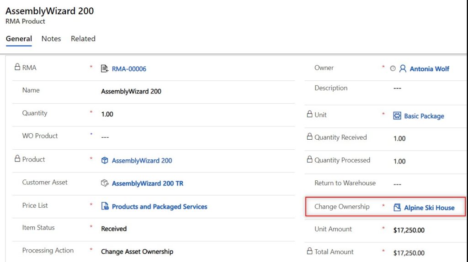Viewport: 468px width, 262px height.
Task: Open the Related tab
Action: pyautogui.click(x=83, y=39)
